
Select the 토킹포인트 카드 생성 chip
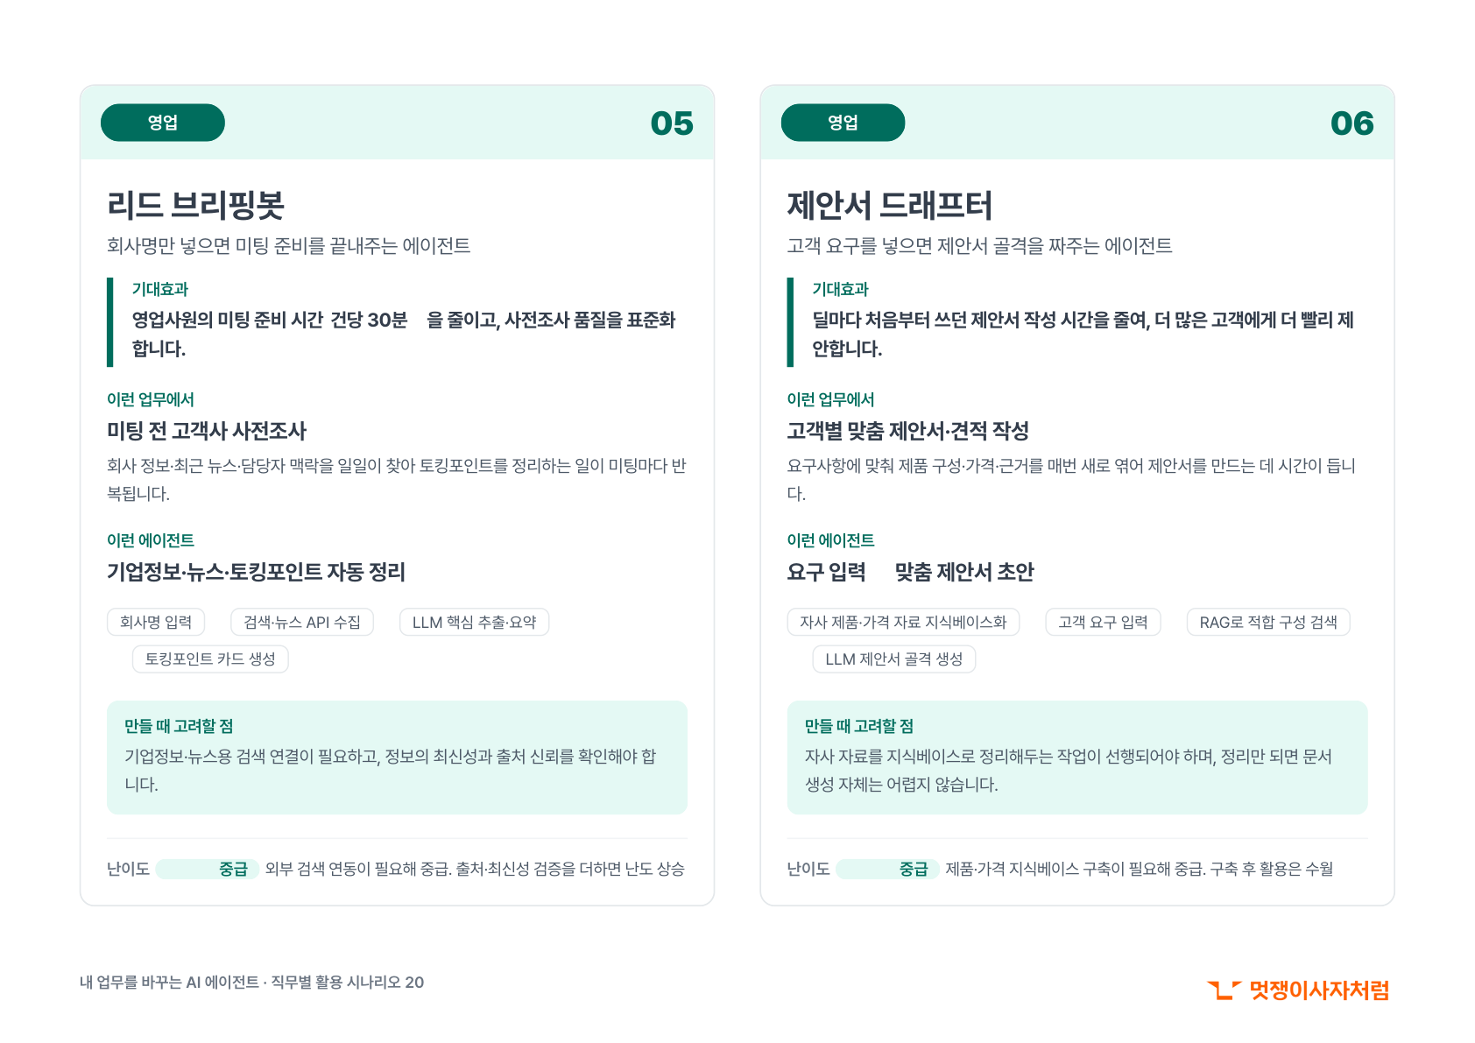pos(210,659)
